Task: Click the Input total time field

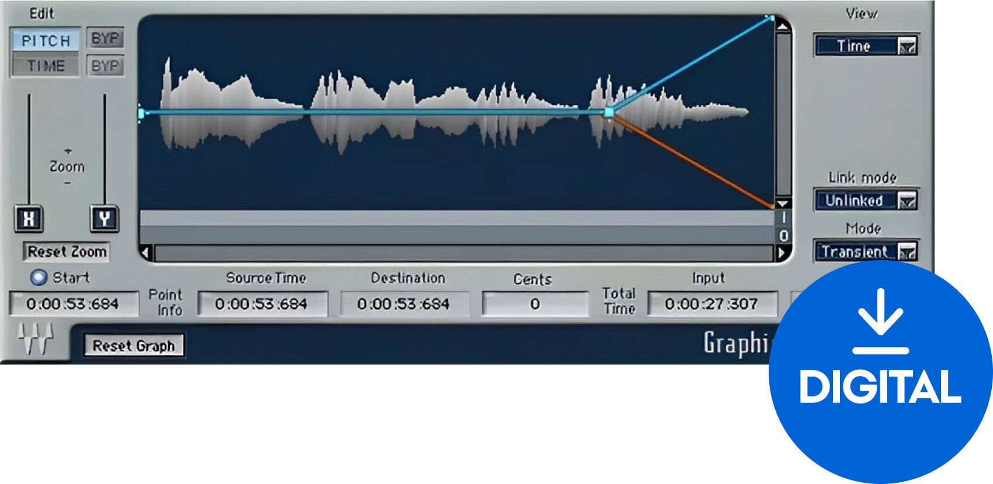Action: (712, 304)
